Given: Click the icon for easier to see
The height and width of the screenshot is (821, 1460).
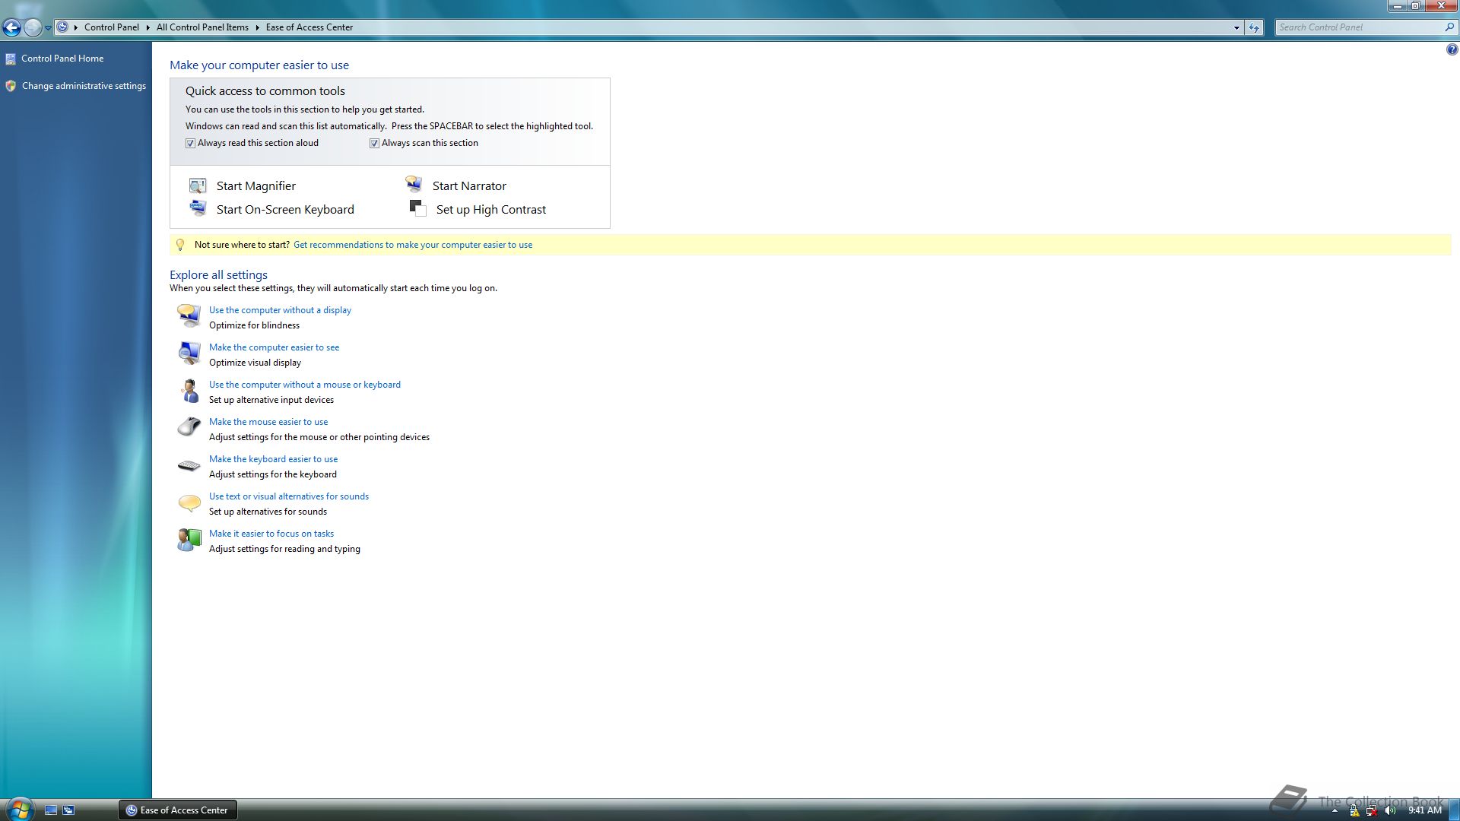Looking at the screenshot, I should [x=189, y=352].
